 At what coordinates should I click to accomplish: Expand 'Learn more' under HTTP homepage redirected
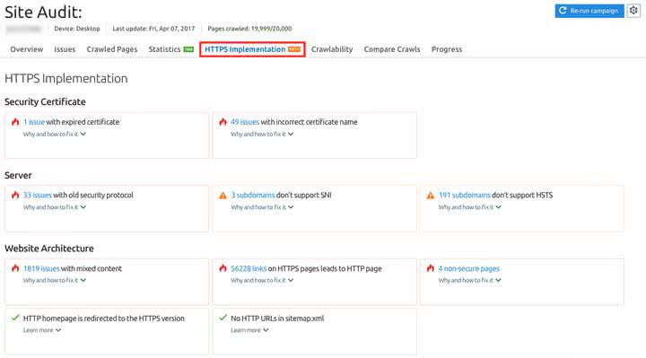pos(42,330)
